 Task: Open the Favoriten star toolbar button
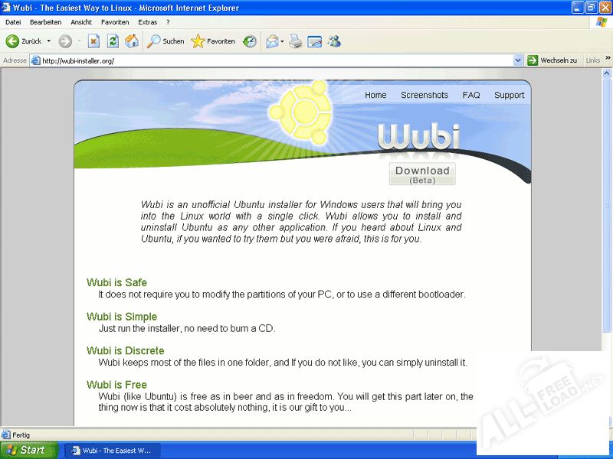[x=213, y=41]
